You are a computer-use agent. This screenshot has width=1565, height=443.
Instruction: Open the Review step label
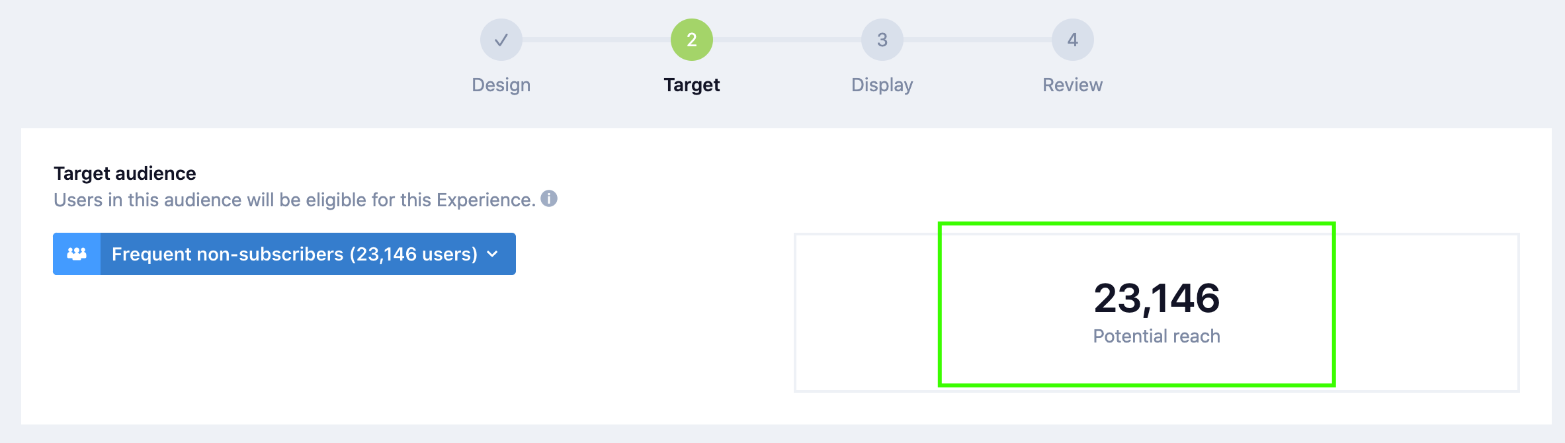pos(1072,85)
